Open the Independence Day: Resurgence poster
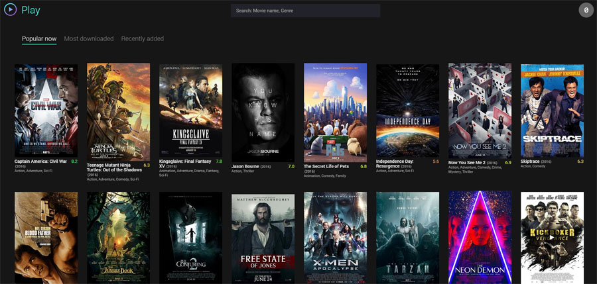597x284 pixels. pos(408,111)
